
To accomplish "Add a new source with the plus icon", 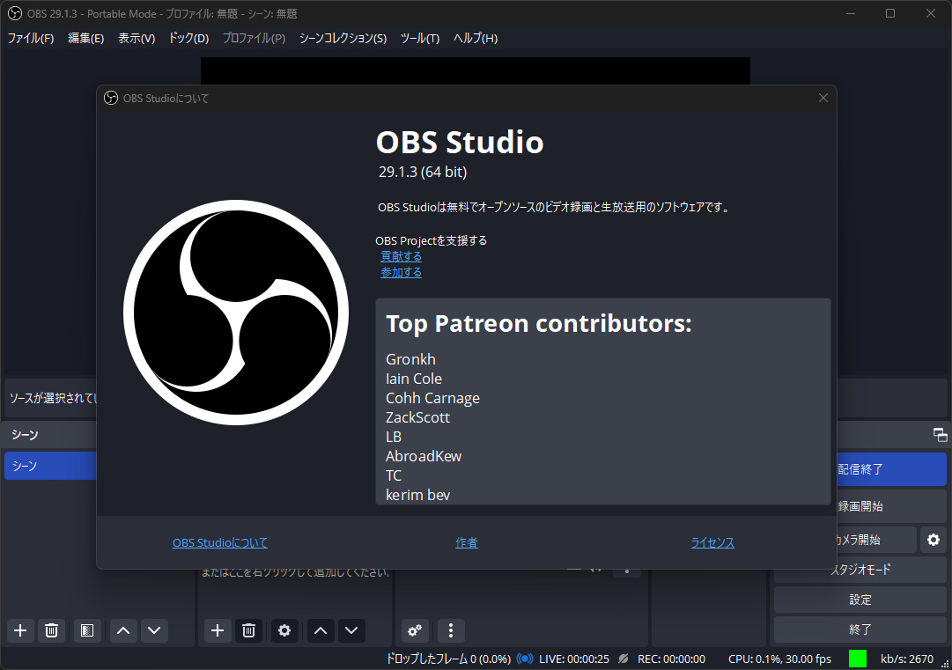I will coord(217,630).
